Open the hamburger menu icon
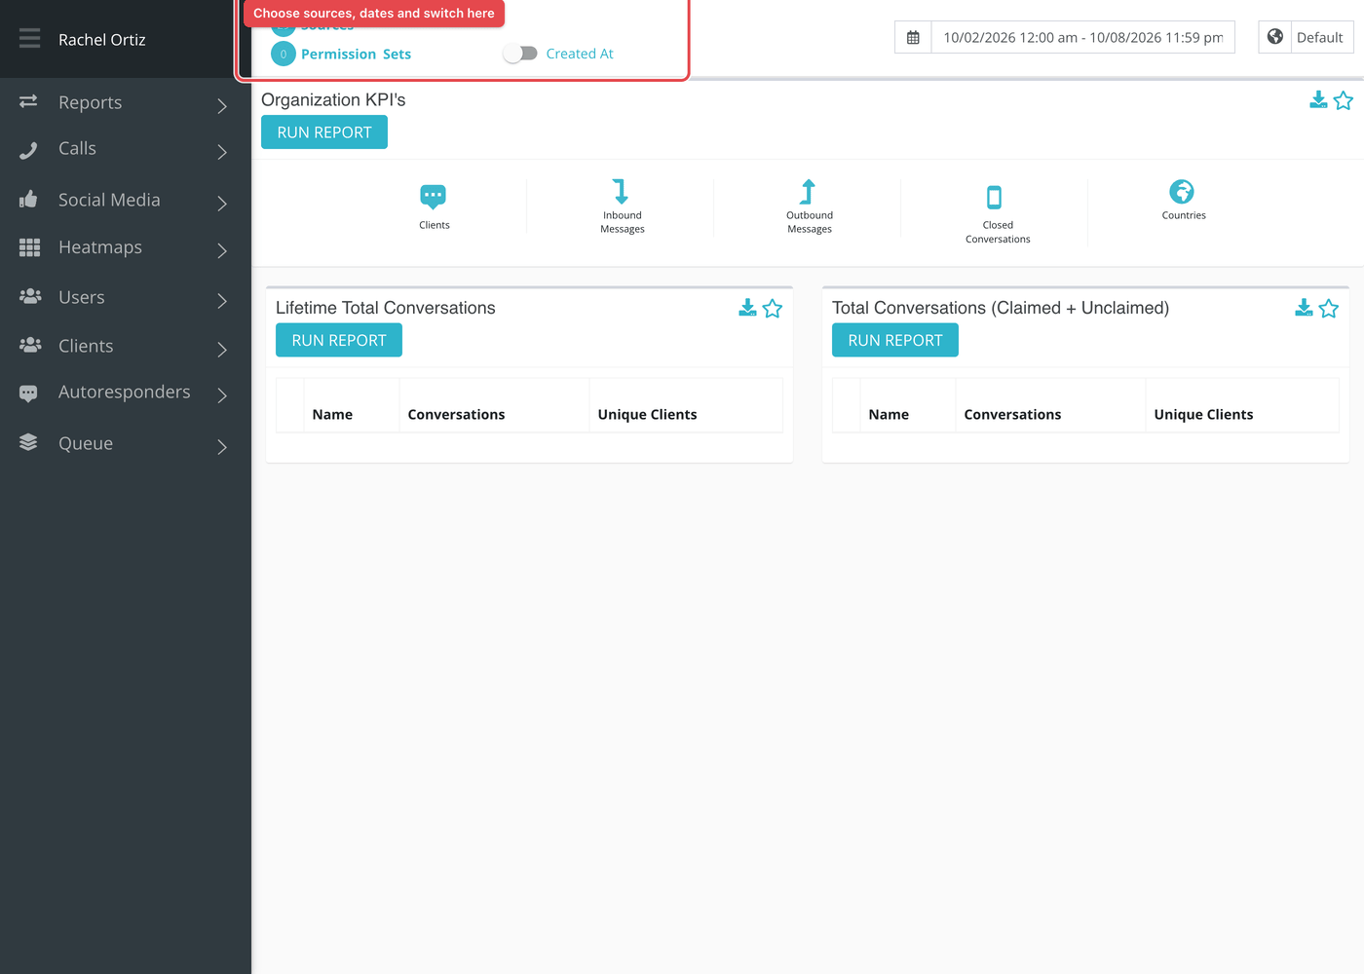 [x=29, y=38]
